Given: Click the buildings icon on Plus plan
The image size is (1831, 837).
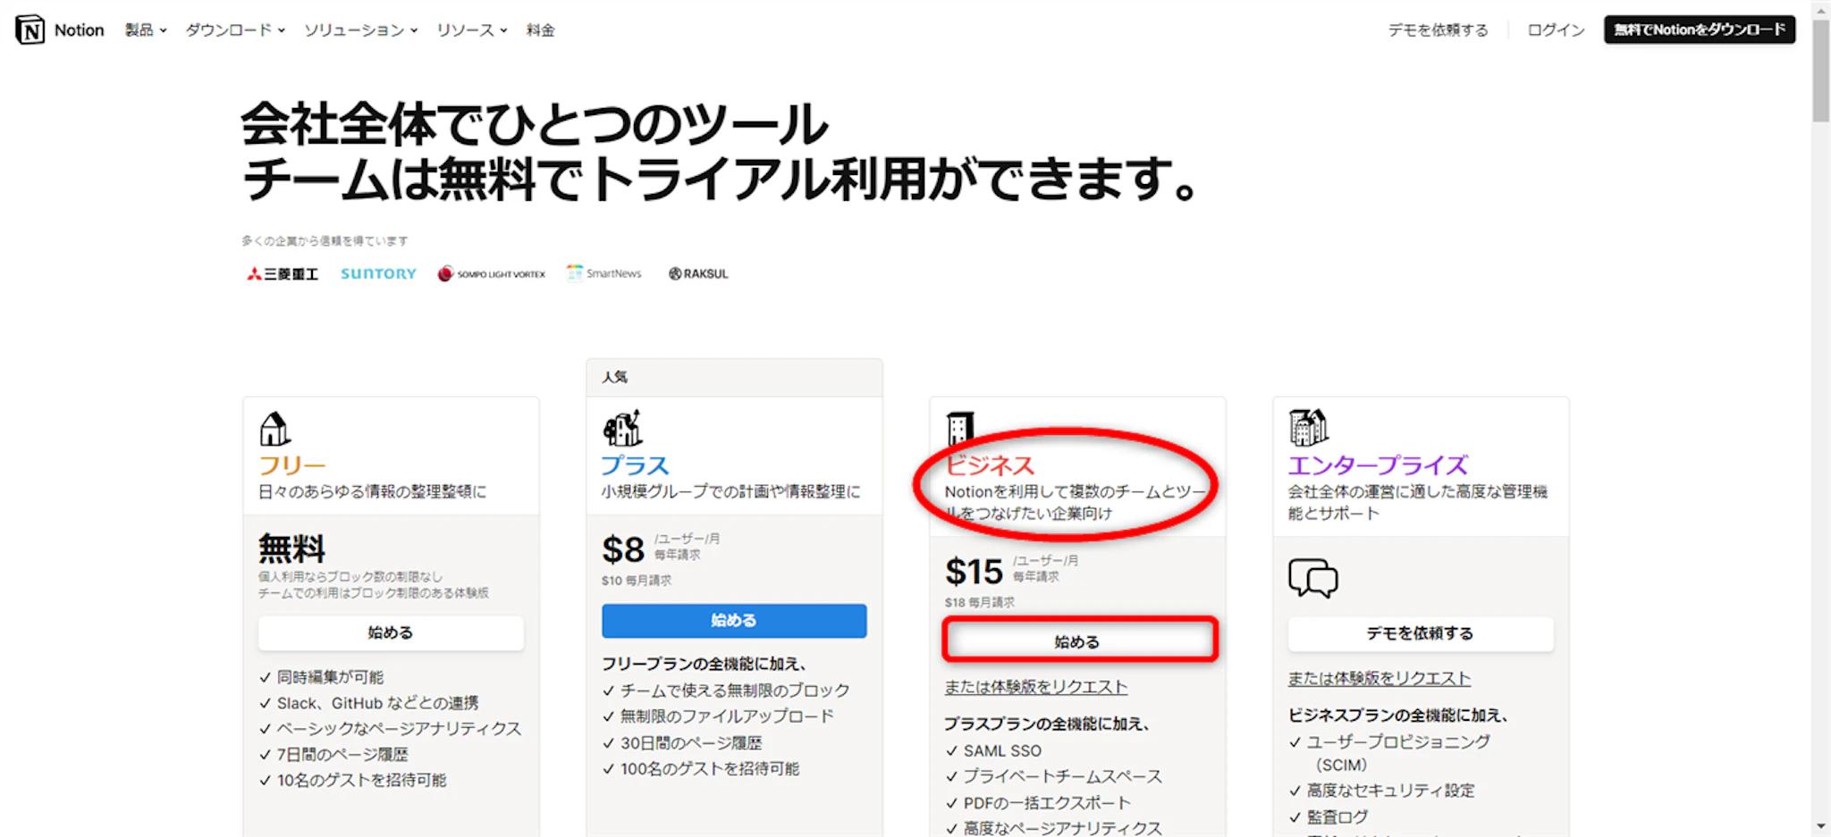Looking at the screenshot, I should (622, 429).
